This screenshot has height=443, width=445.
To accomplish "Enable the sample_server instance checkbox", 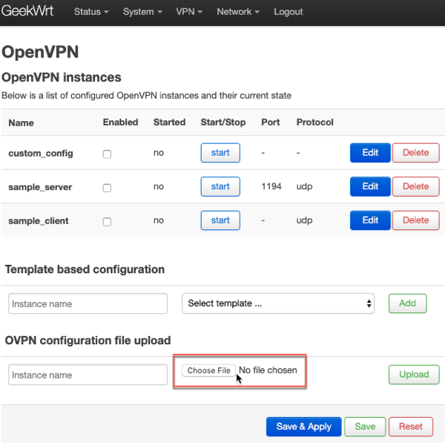I will (107, 188).
